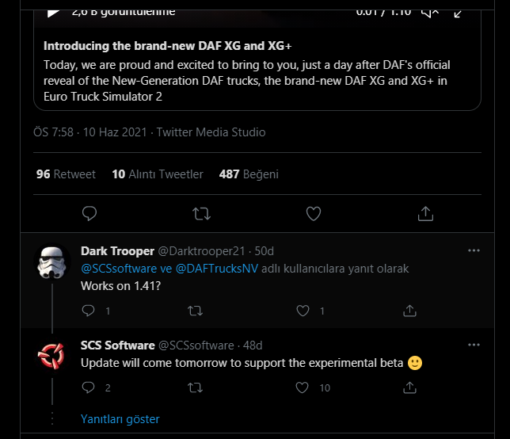Toggle video mute speaker icon
This screenshot has height=439, width=510.
[430, 13]
